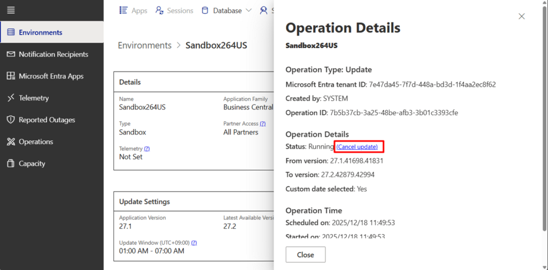Select Operations in the sidebar menu
Image resolution: width=548 pixels, height=270 pixels.
pyautogui.click(x=36, y=142)
